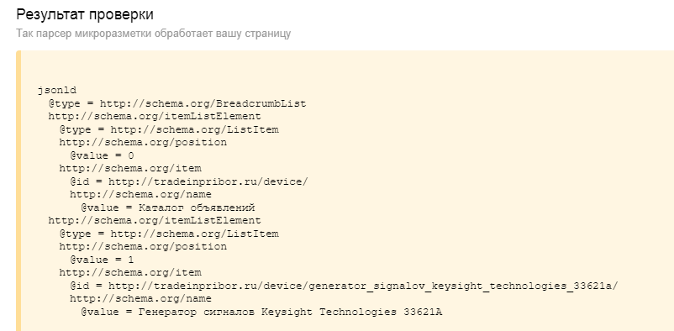Click the first ListItem @type line

click(x=169, y=129)
